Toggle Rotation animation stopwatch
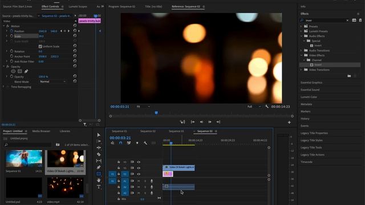The height and width of the screenshot is (205, 365). [11, 51]
